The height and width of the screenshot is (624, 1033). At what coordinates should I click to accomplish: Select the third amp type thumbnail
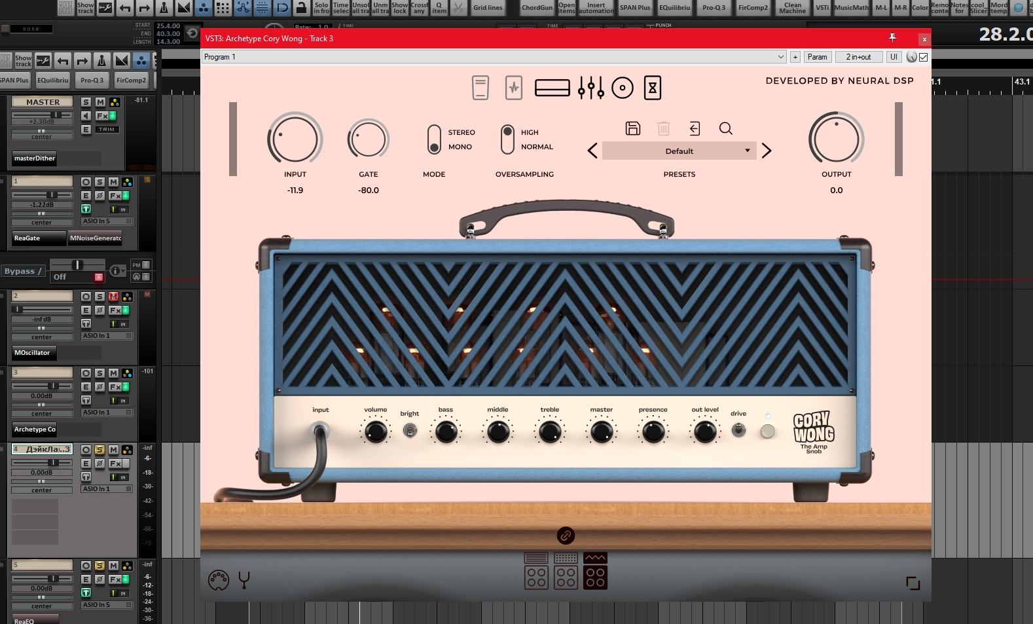pos(595,571)
